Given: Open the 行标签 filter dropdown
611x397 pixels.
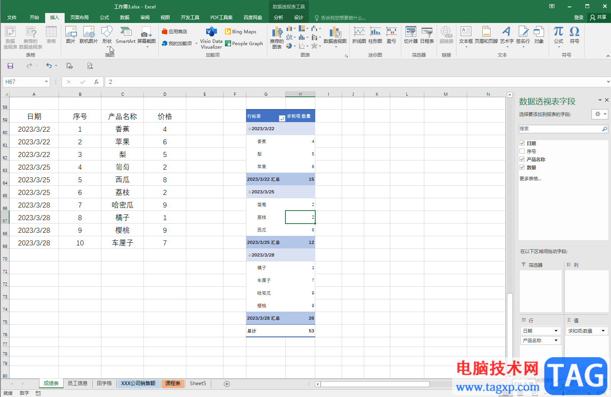Looking at the screenshot, I should pyautogui.click(x=282, y=118).
